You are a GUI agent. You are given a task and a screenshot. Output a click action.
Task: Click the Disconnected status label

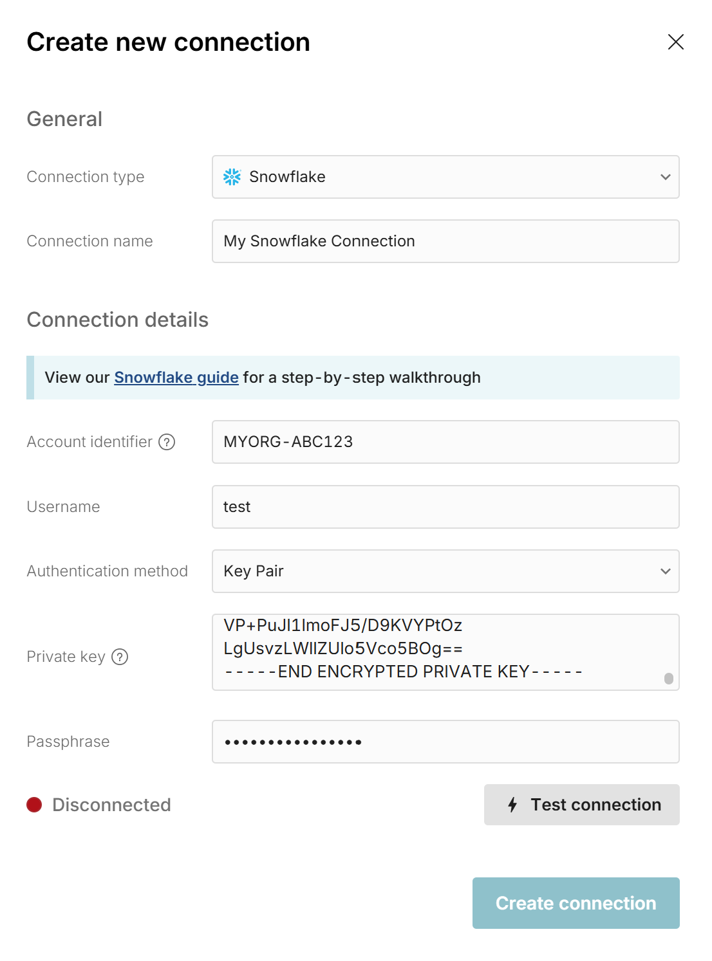point(111,805)
